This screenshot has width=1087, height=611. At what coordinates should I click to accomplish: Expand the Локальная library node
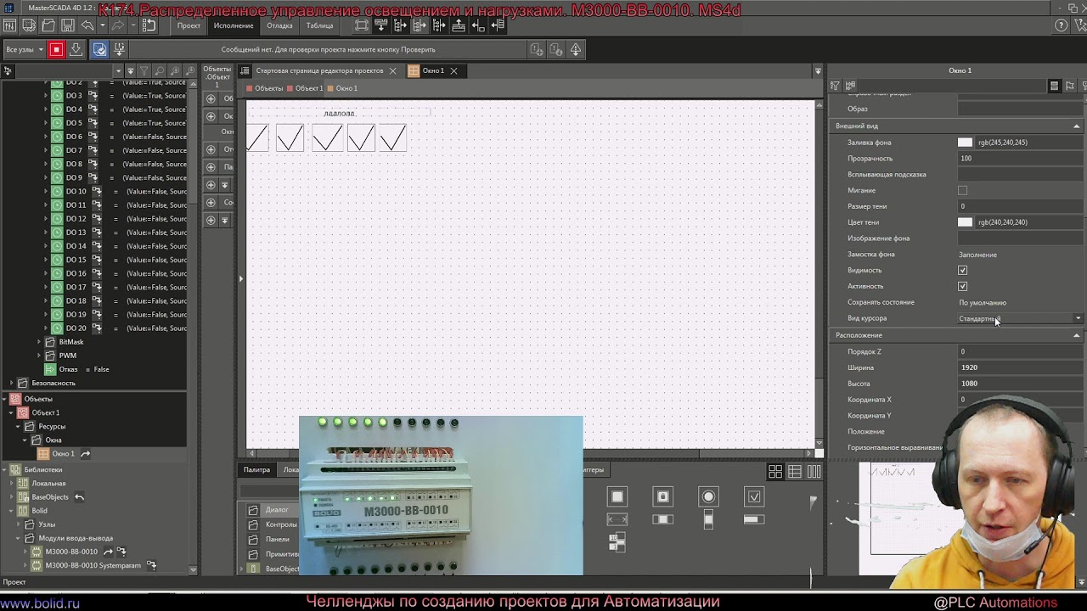(x=11, y=484)
